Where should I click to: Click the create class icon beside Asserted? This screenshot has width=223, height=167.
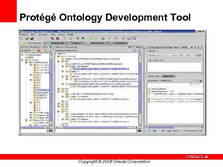tap(34, 50)
